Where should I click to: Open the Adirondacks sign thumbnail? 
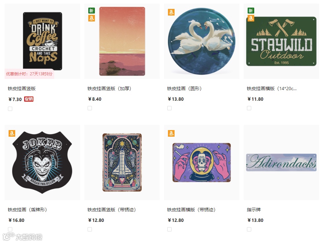(281, 162)
